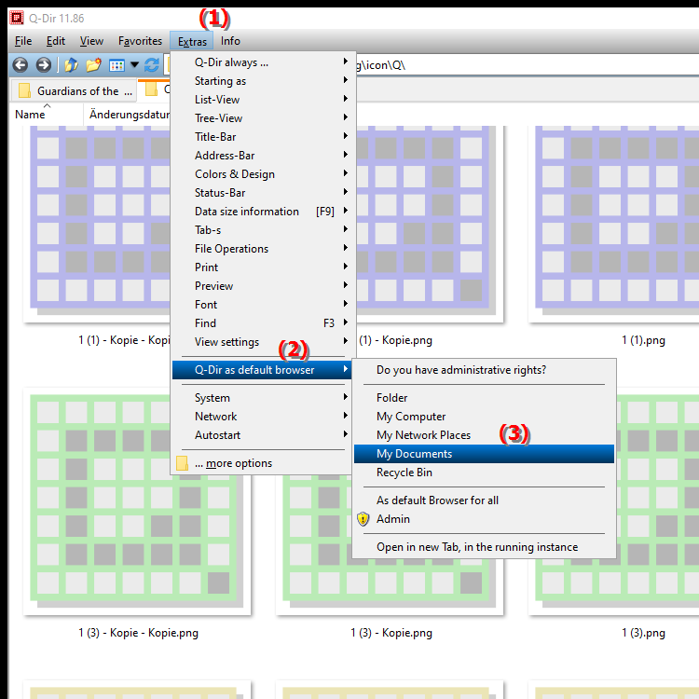Viewport: 699px width, 699px height.
Task: Click the new folder toolbar icon
Action: click(93, 65)
